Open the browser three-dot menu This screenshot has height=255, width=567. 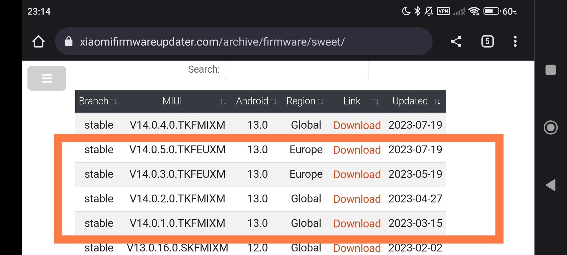pyautogui.click(x=515, y=42)
